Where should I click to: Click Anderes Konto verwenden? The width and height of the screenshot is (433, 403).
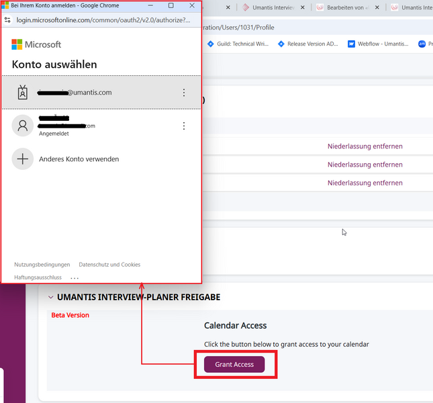point(79,159)
